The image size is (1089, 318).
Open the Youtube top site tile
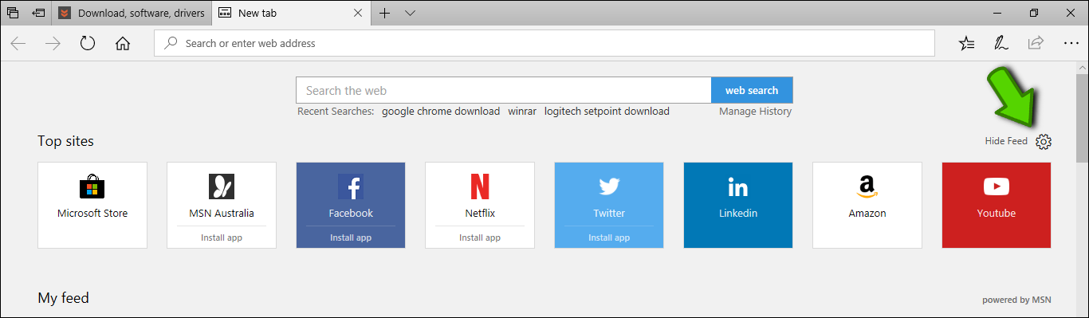point(997,205)
